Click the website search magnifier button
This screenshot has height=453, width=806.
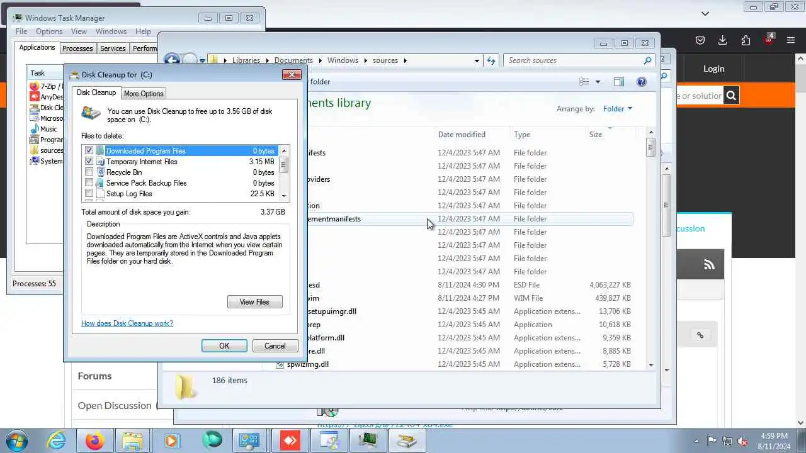click(x=731, y=96)
